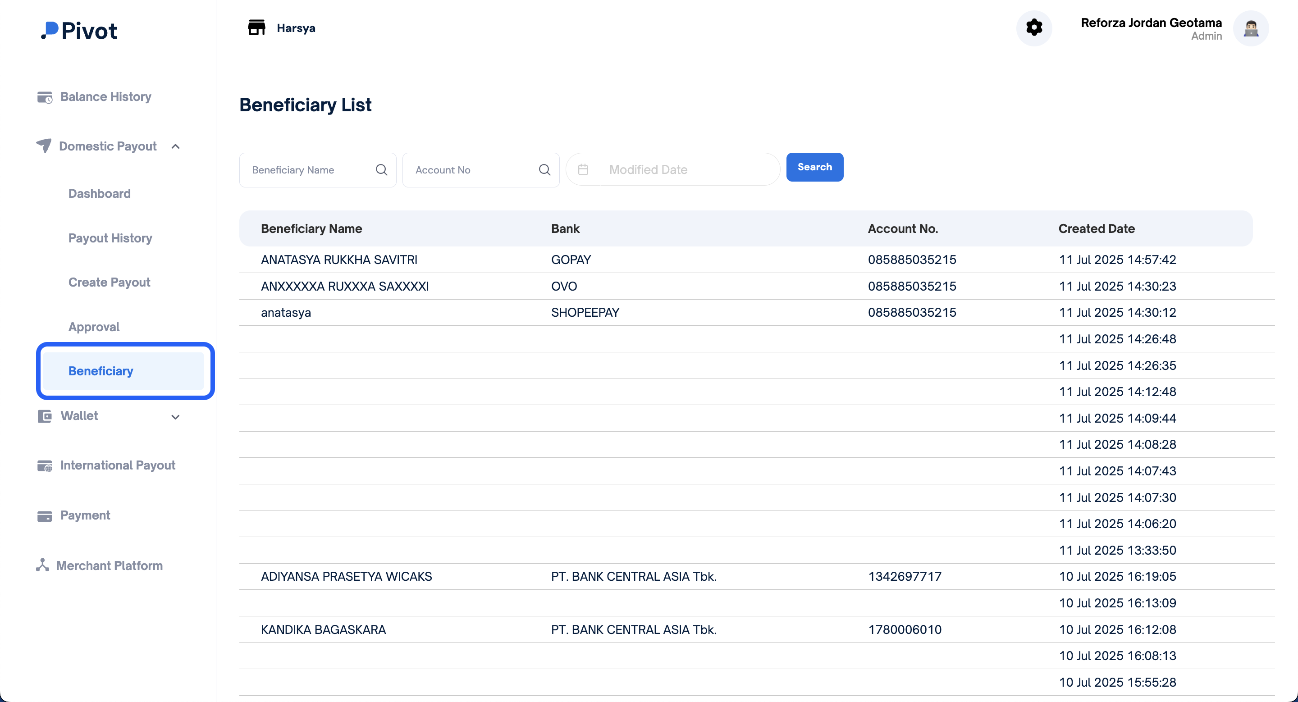This screenshot has height=702, width=1298.
Task: Select Create Payout in sidebar
Action: (109, 282)
